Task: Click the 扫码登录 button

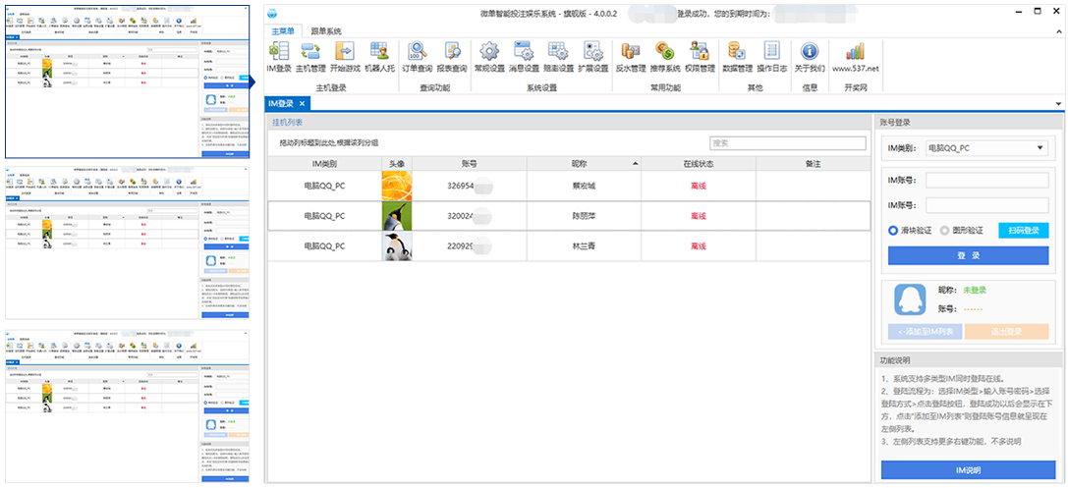Action: pyautogui.click(x=1023, y=231)
